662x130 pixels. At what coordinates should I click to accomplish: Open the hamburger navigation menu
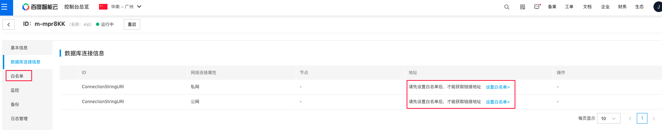[x=5, y=7]
